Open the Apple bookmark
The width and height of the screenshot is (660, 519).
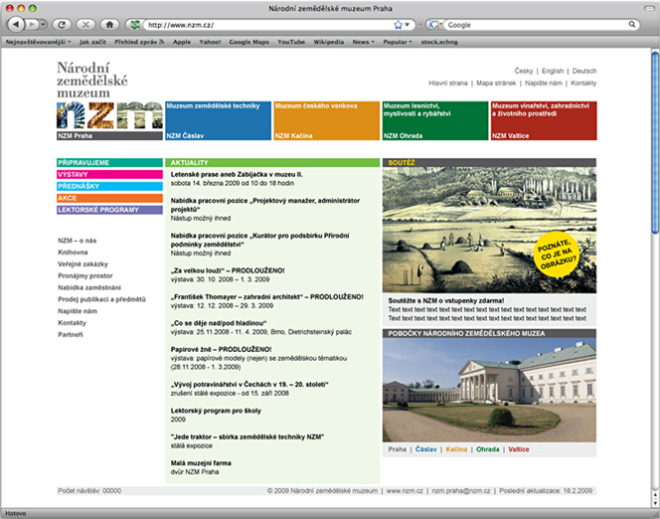click(x=182, y=42)
